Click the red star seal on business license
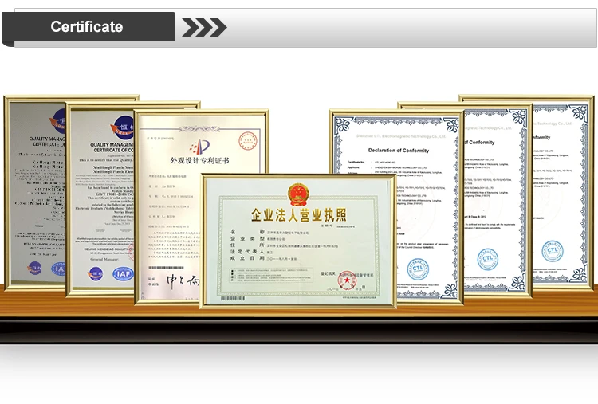Image resolution: width=598 pixels, height=404 pixels. point(348,280)
